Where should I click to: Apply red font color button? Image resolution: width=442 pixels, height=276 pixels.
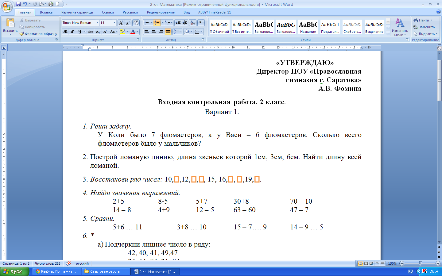(133, 32)
